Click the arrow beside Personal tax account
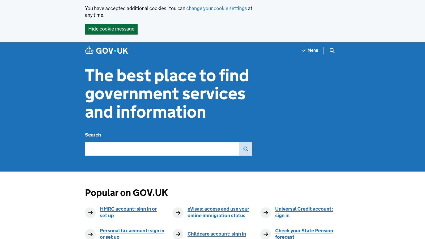425x239 pixels. coord(90,234)
